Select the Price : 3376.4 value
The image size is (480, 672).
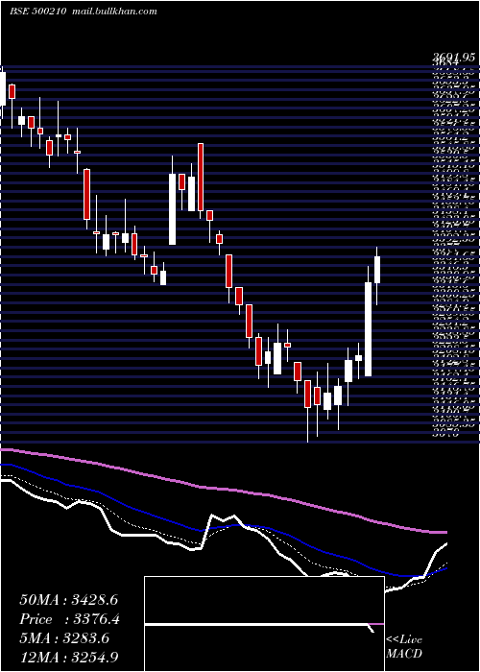(69, 619)
